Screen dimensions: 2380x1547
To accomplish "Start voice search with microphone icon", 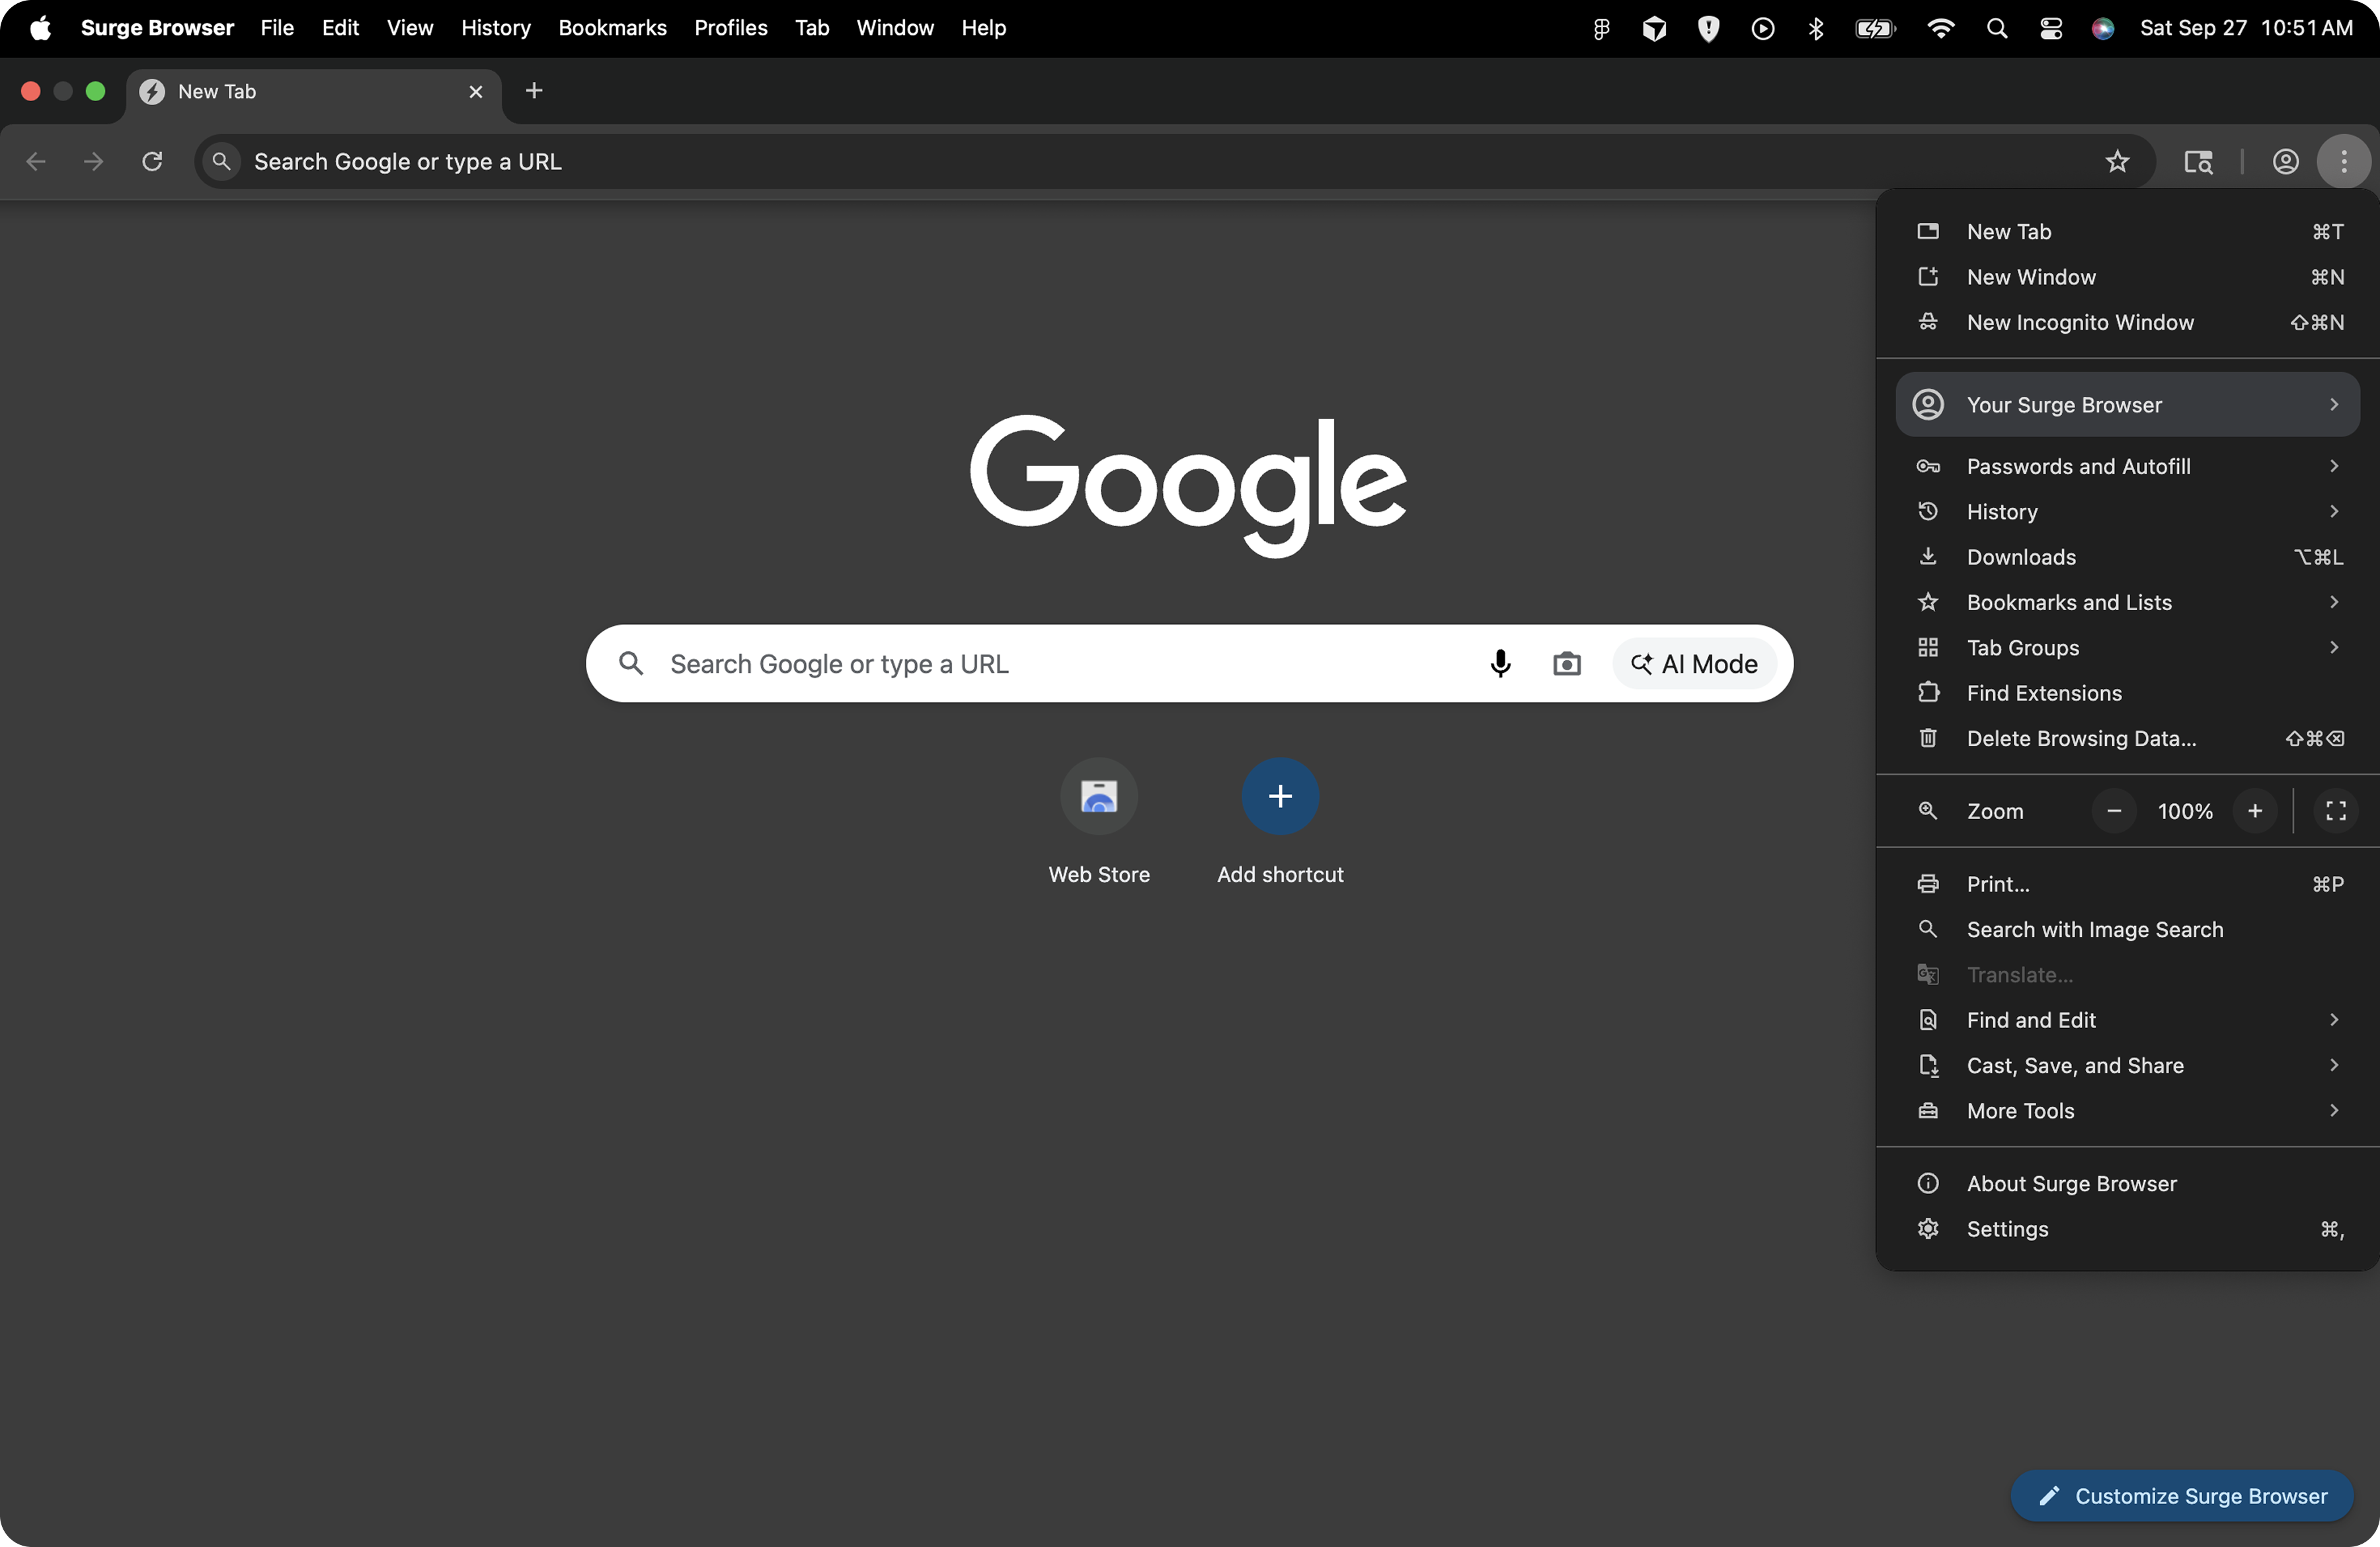I will pos(1500,663).
